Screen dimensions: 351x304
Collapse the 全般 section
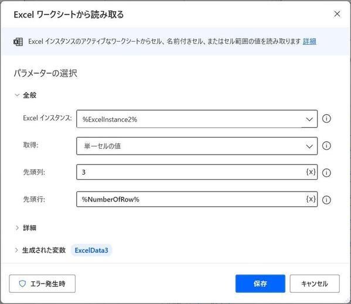click(17, 95)
